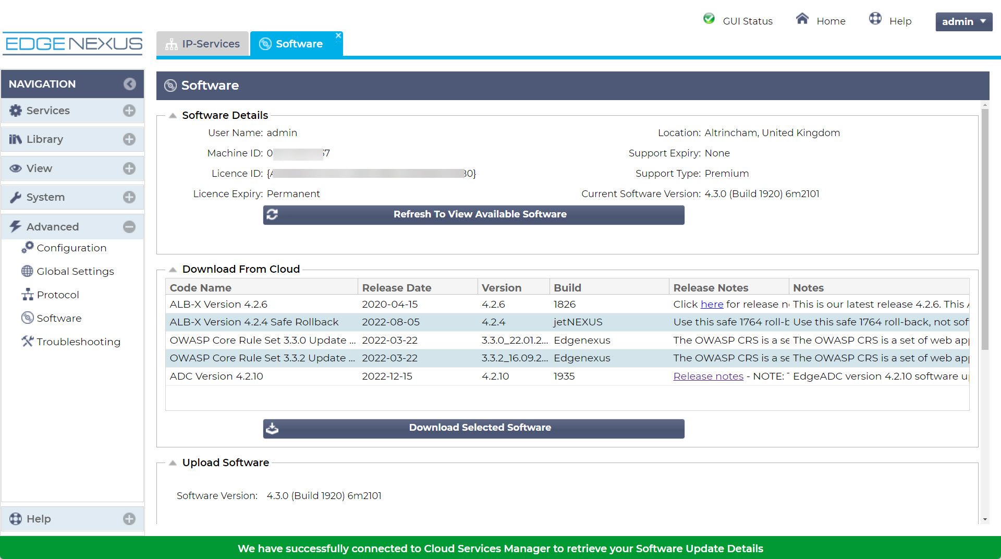Click the download tray icon on button

pyautogui.click(x=272, y=428)
